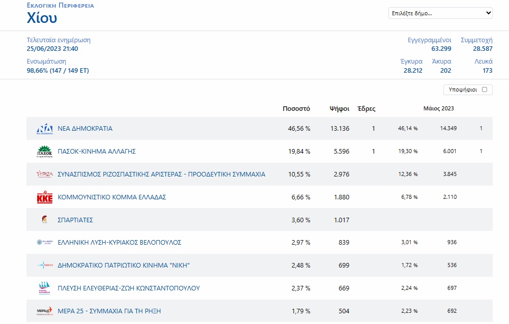
Task: Click Νέα Δημοκρατία percentage 46,56 %
Action: click(x=299, y=129)
